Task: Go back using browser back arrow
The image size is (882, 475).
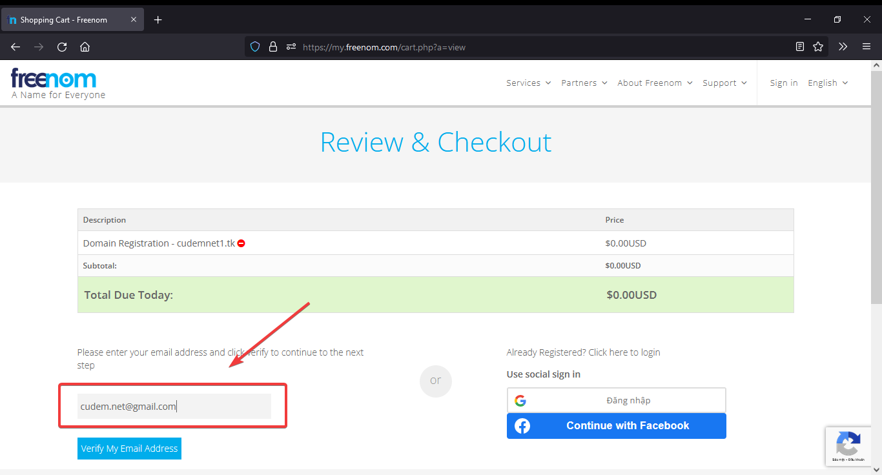Action: point(15,46)
